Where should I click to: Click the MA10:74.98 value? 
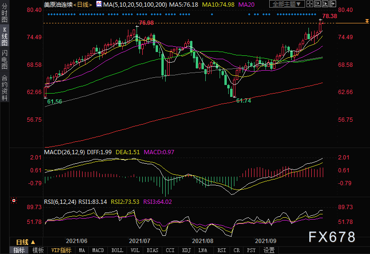218,4
